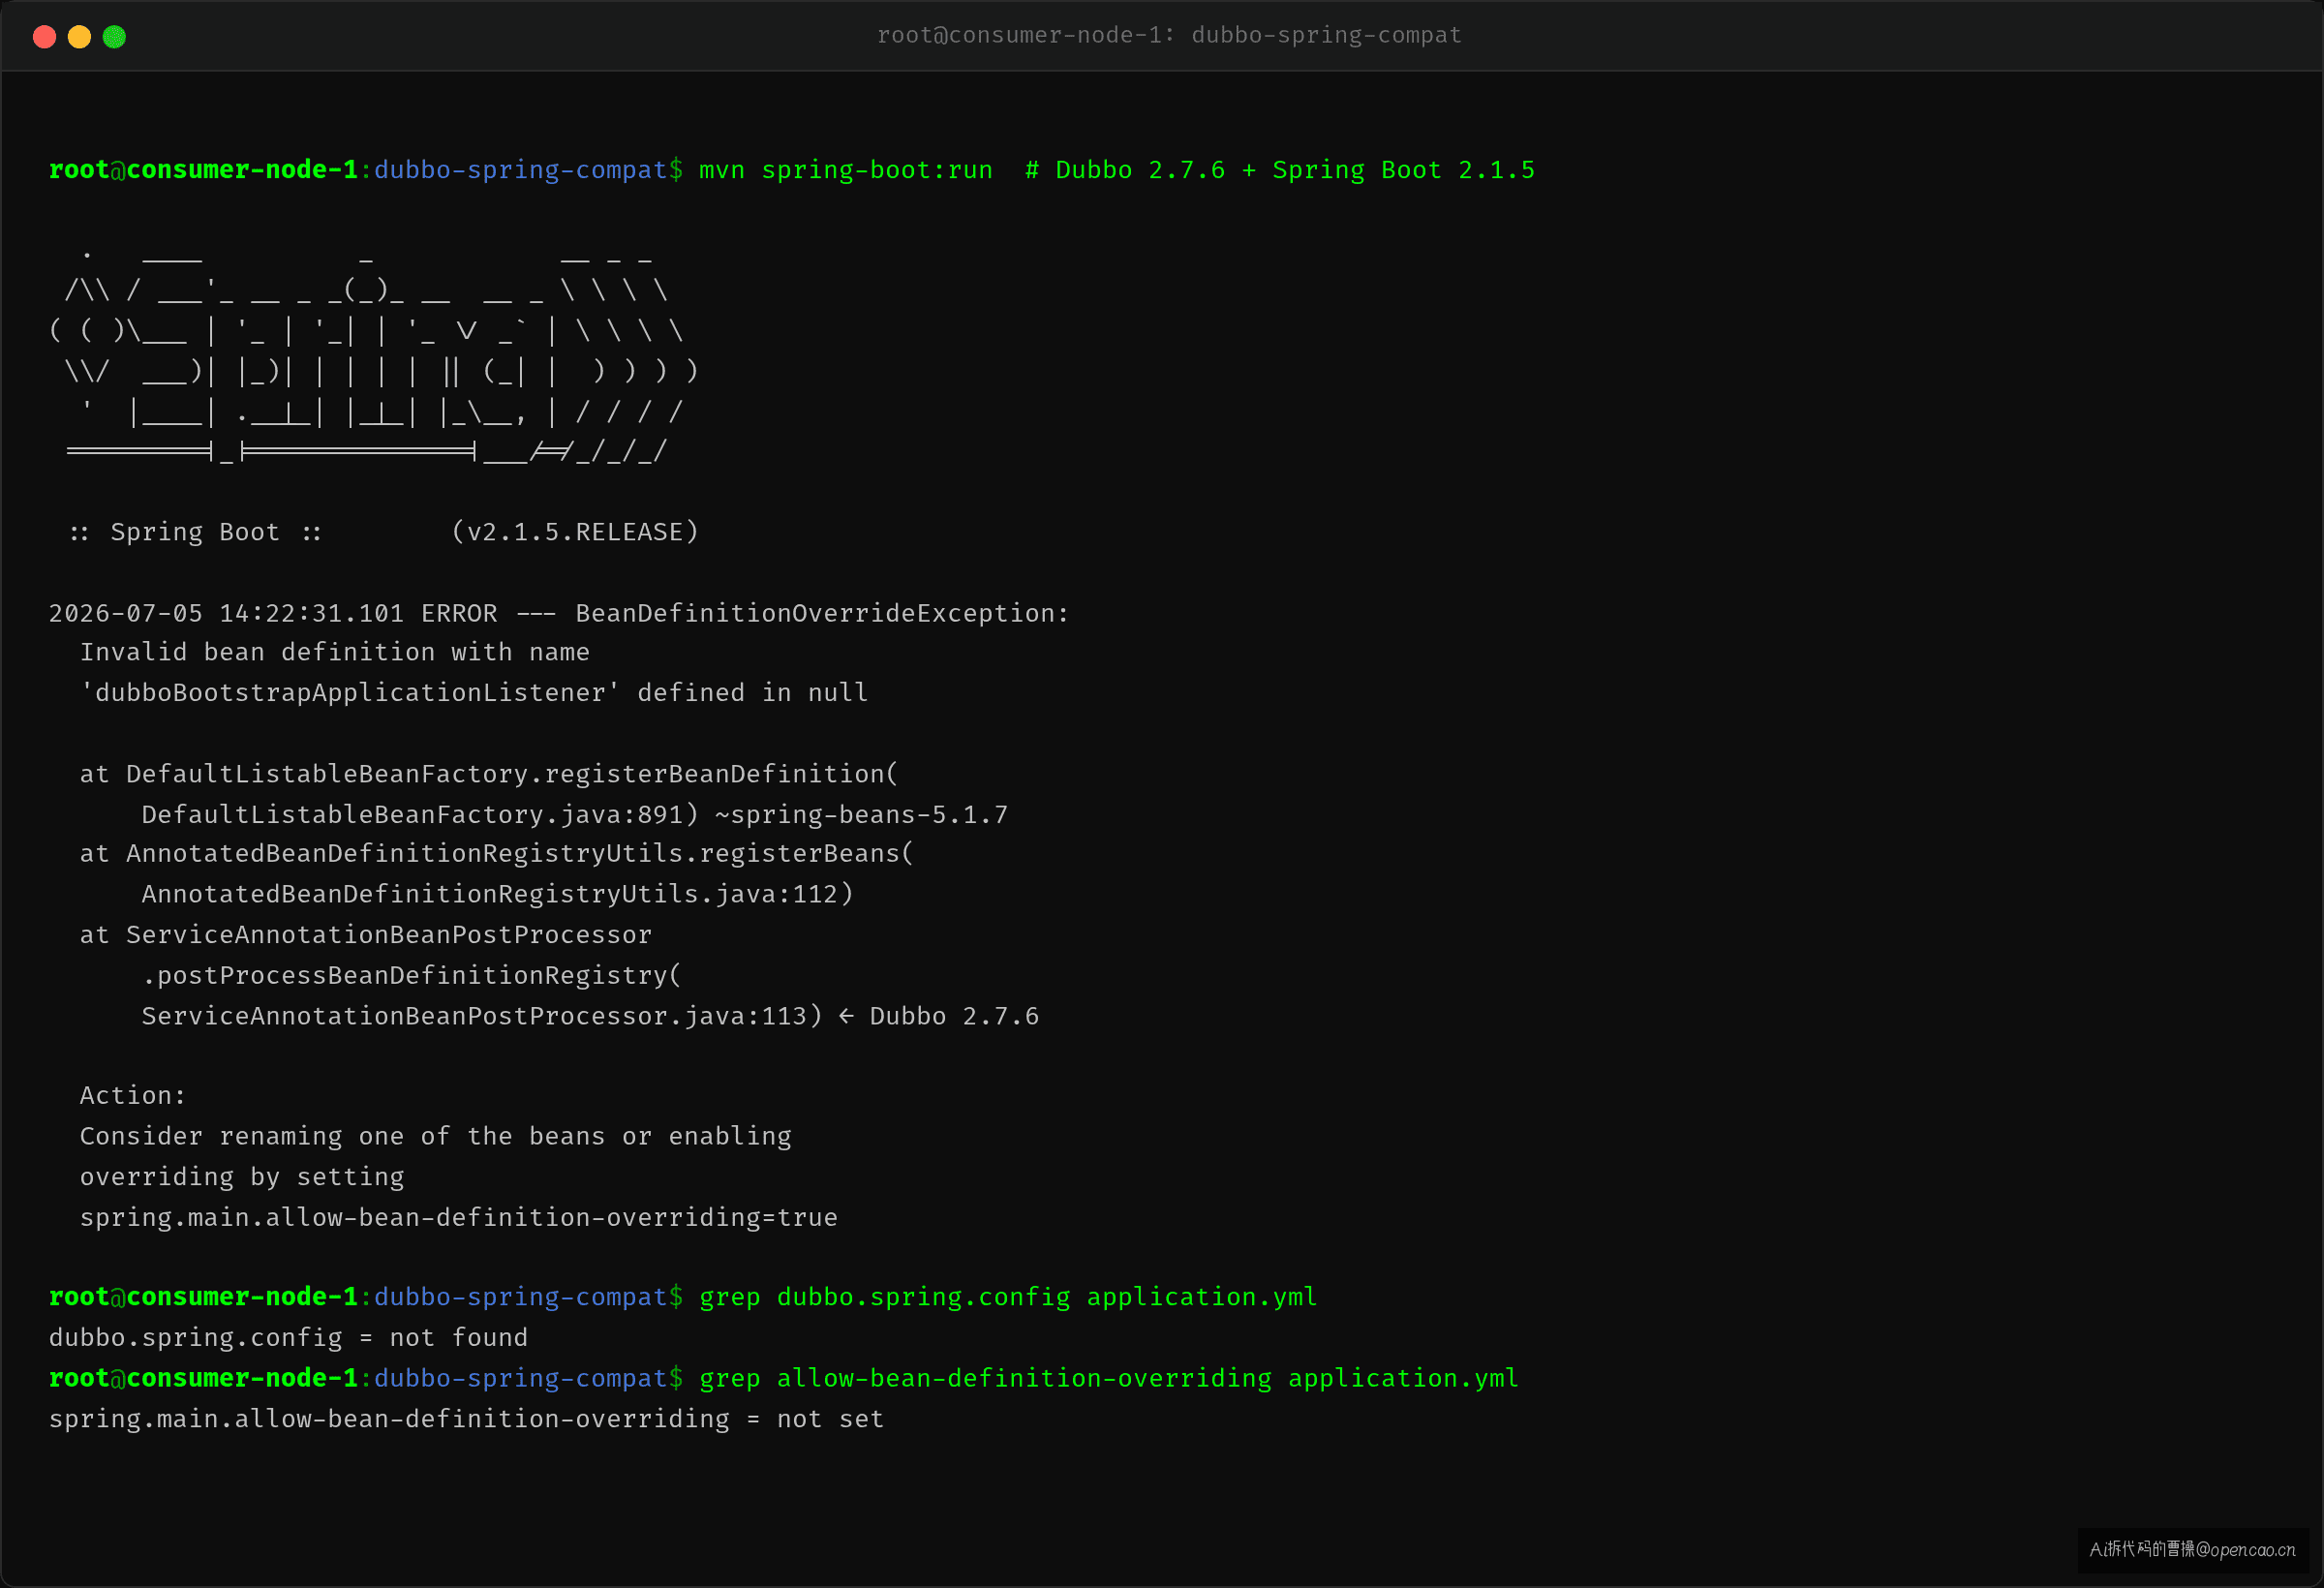The image size is (2324, 1588).
Task: Click the v2.1.5.RELEASE version text
Action: (x=575, y=532)
